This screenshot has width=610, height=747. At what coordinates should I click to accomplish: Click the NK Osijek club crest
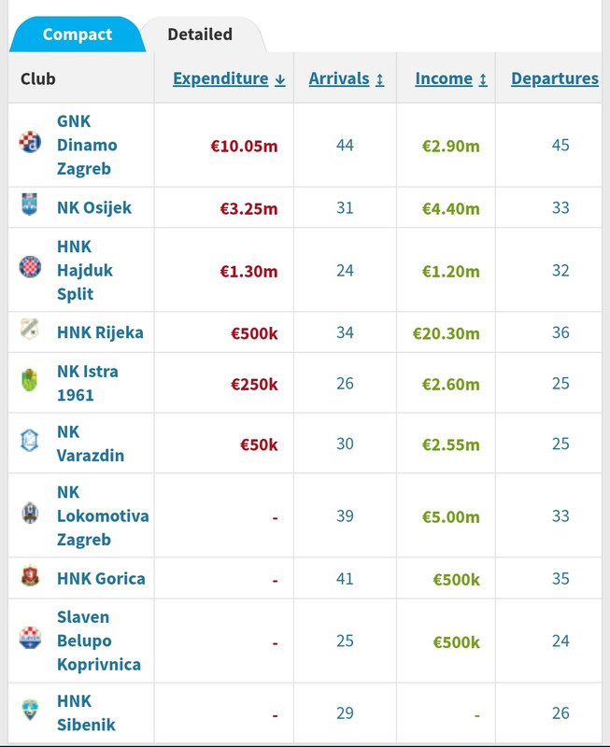tap(30, 204)
